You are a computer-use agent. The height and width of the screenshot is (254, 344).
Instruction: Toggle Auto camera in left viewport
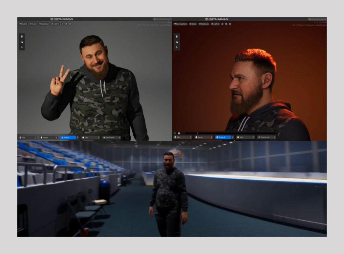click(33, 24)
